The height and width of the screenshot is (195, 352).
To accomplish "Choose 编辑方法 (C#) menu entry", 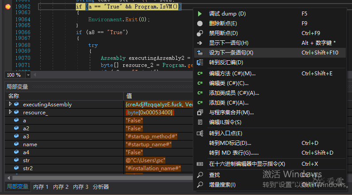I will coord(232,74).
